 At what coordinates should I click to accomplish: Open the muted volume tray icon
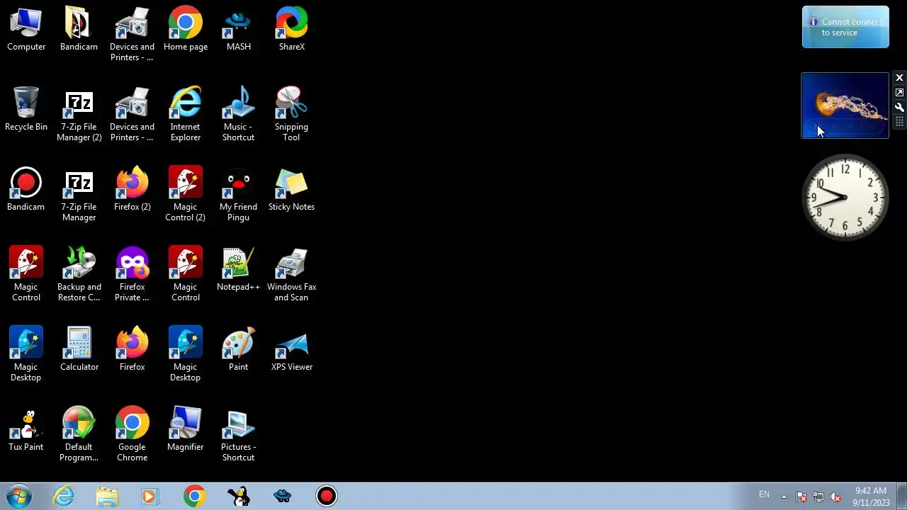835,497
